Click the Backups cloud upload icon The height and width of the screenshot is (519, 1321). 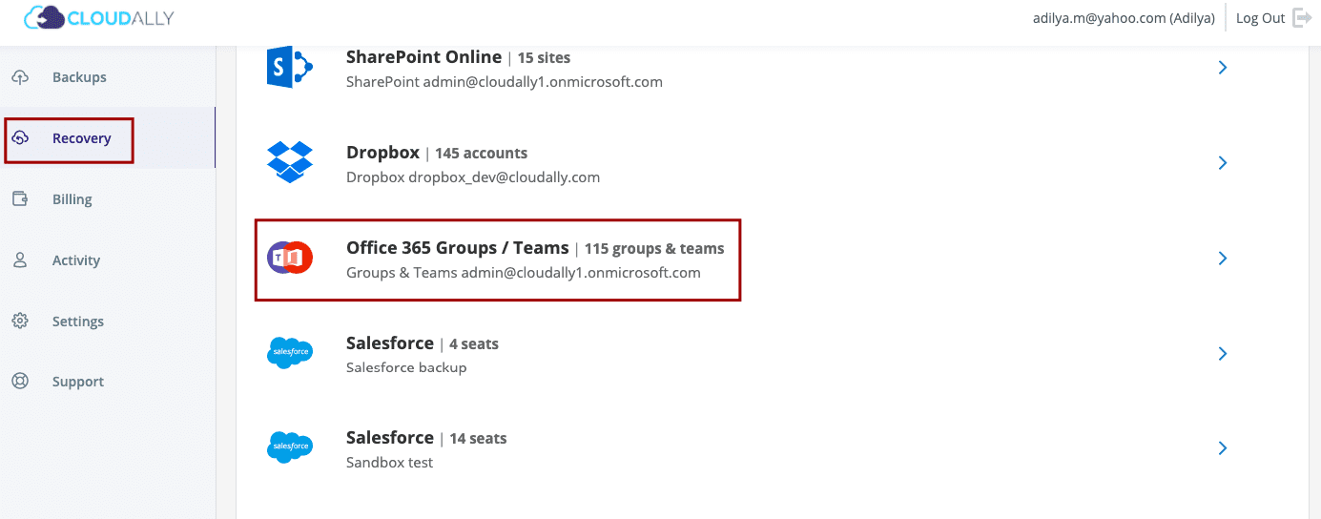tap(20, 77)
